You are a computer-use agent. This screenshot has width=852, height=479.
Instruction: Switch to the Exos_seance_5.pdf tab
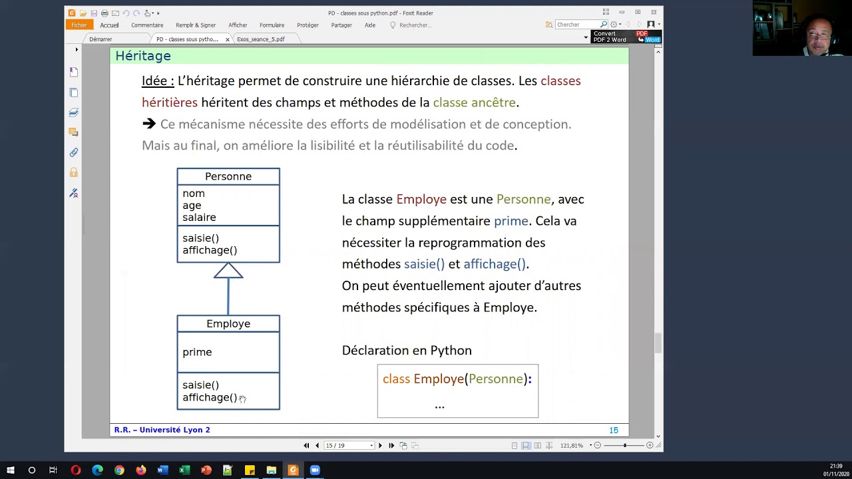pos(261,39)
